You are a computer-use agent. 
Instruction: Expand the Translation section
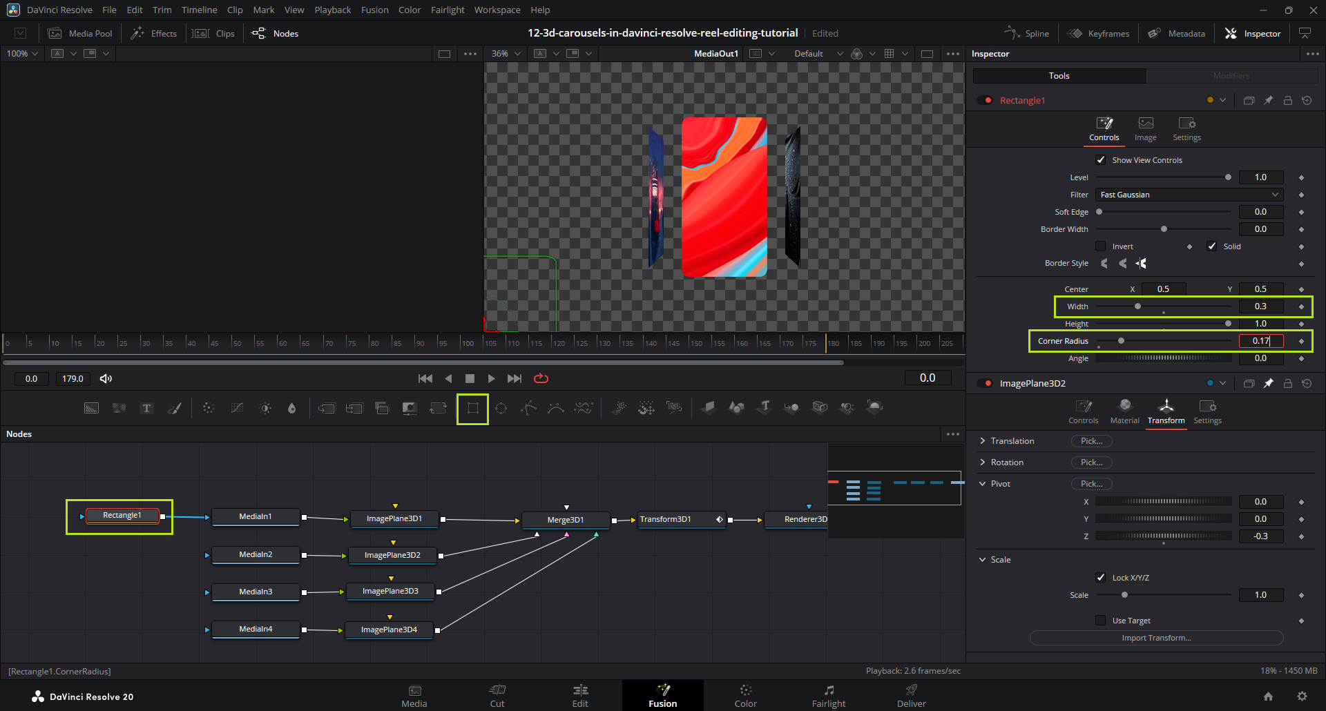[x=983, y=441]
